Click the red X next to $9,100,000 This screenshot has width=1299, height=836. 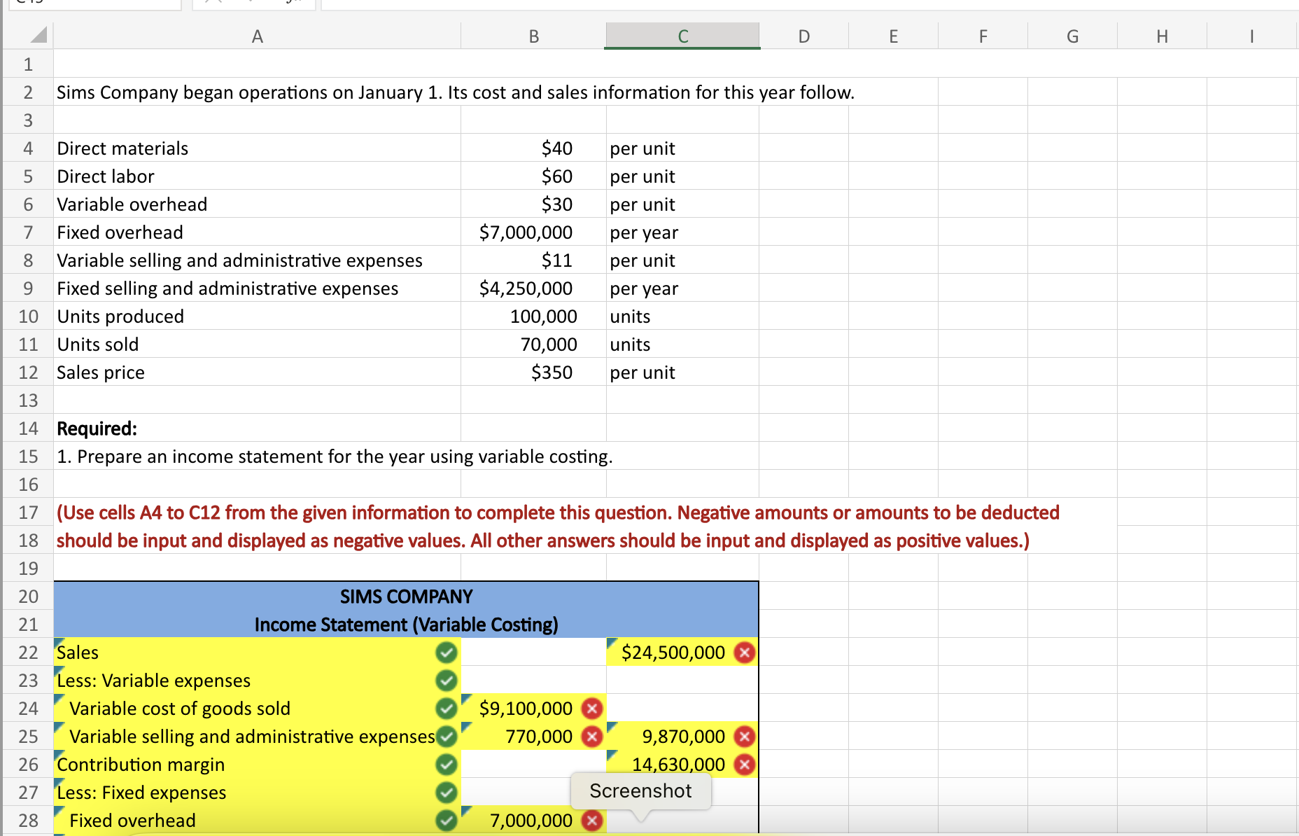(592, 709)
